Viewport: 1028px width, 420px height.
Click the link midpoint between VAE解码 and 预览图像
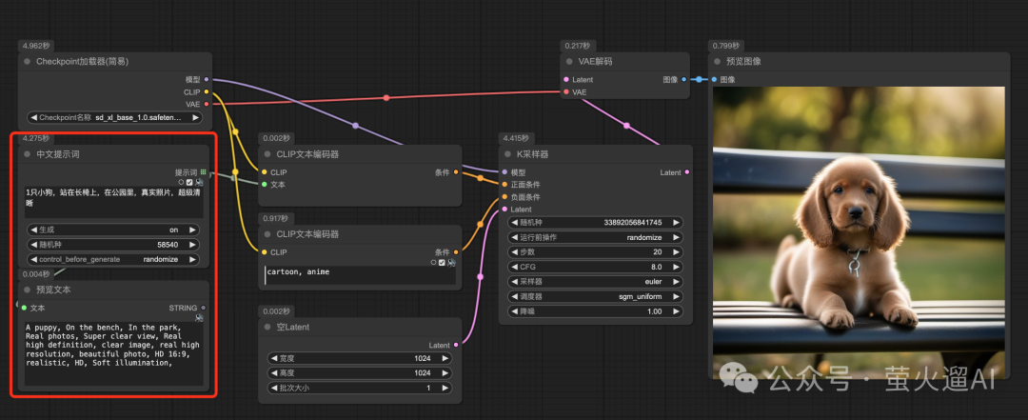pyautogui.click(x=699, y=79)
